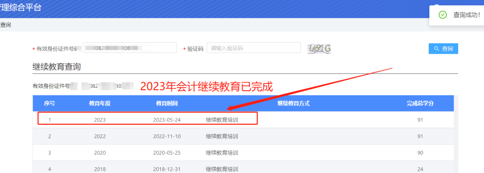This screenshot has width=484, height=173.
Task: Click credit 91 in the 2023 row
Action: 420,120
